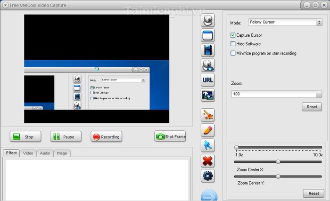Choose the window capture source icon
The width and height of the screenshot is (330, 201).
(207, 35)
